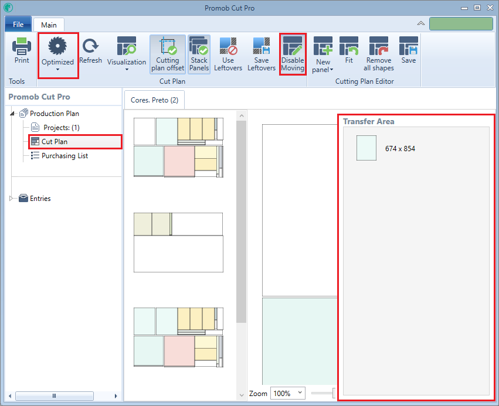Click the Print tool icon

(22, 46)
